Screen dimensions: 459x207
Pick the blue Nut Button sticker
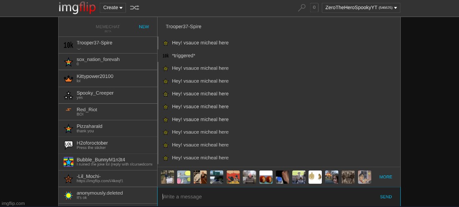[x=282, y=177]
